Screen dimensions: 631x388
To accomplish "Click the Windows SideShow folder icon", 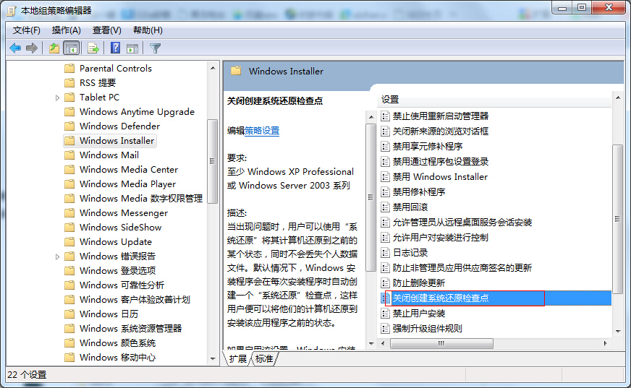I will (69, 228).
